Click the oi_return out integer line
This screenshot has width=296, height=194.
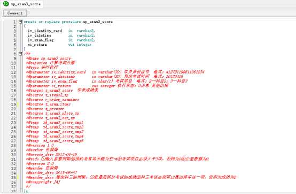click(x=59, y=45)
